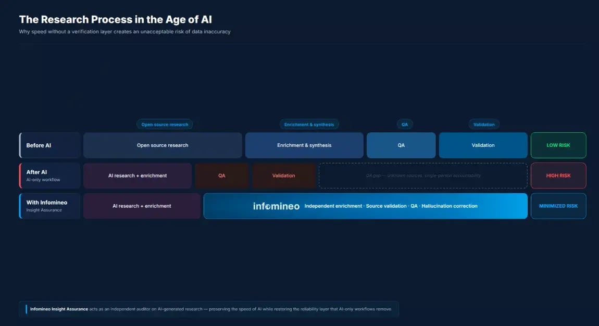Click the "With Infomineo" Insight Assurance row label
The width and height of the screenshot is (599, 326).
pyautogui.click(x=49, y=206)
